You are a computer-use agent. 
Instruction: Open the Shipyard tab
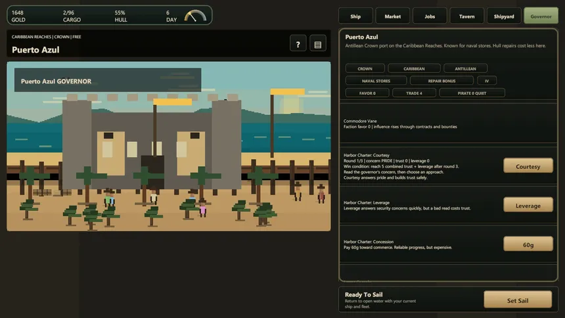tap(504, 16)
